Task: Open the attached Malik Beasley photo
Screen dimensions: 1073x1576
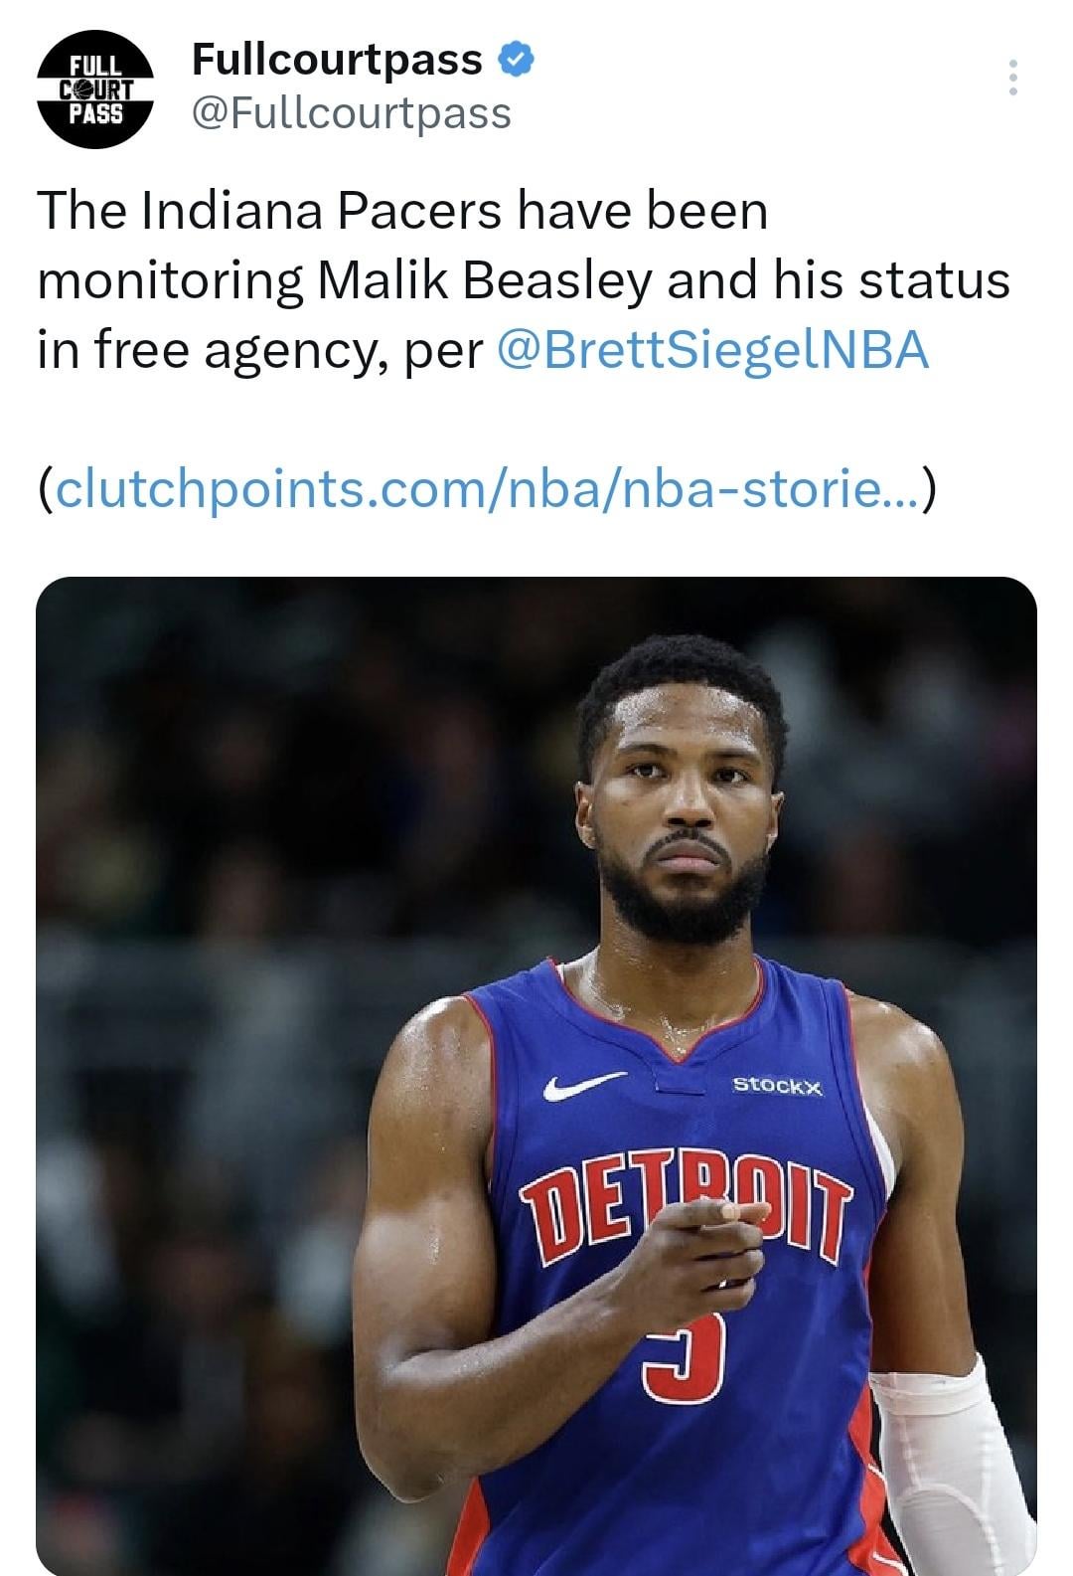Action: tap(536, 1074)
